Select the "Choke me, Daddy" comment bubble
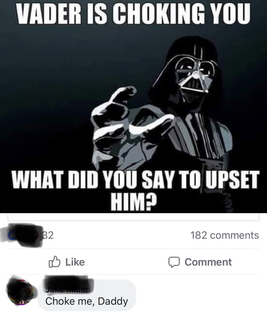 (86, 295)
